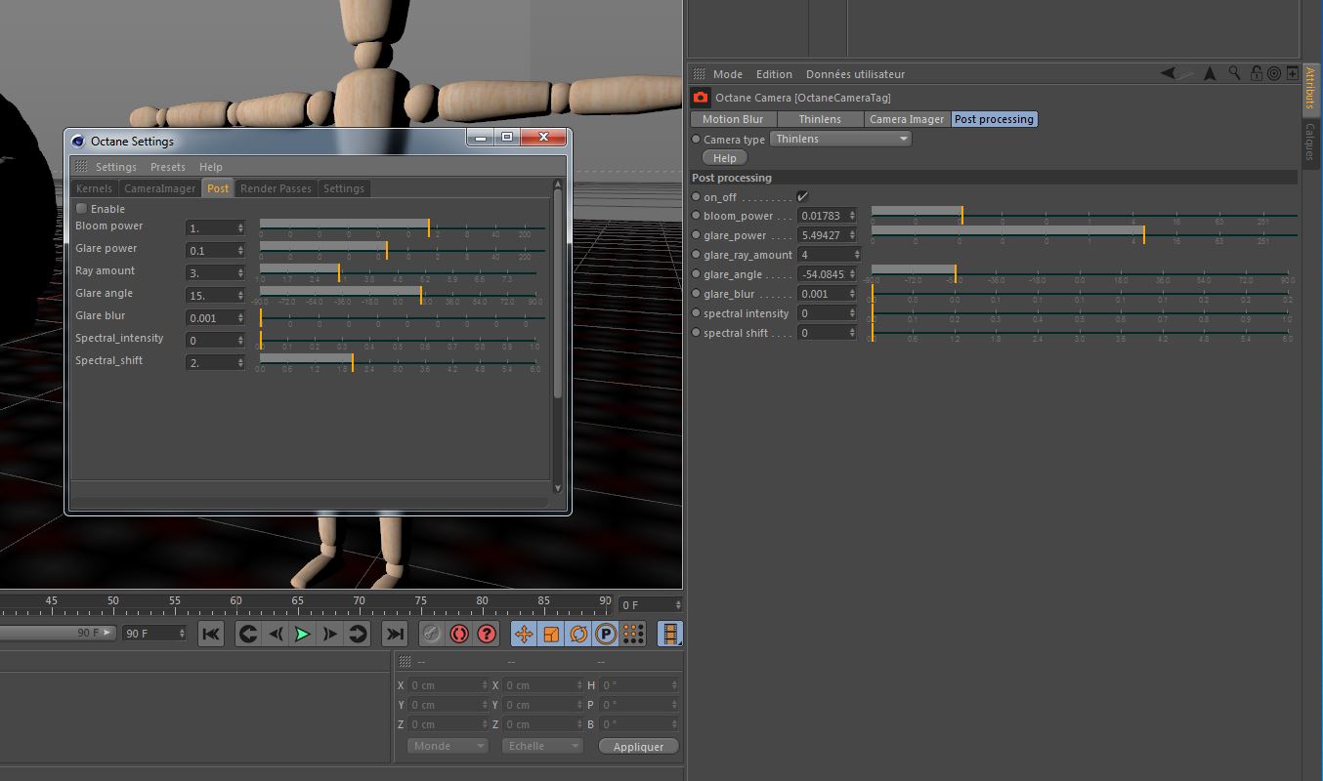The image size is (1323, 781).
Task: Click the red record active objects icon
Action: 459,635
